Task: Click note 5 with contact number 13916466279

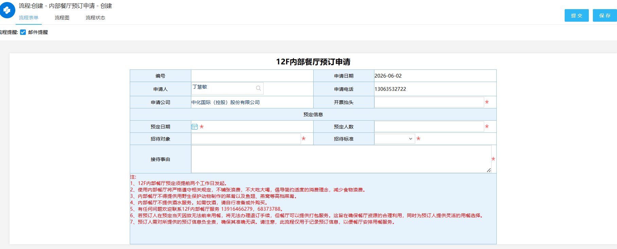Action: pos(207,209)
